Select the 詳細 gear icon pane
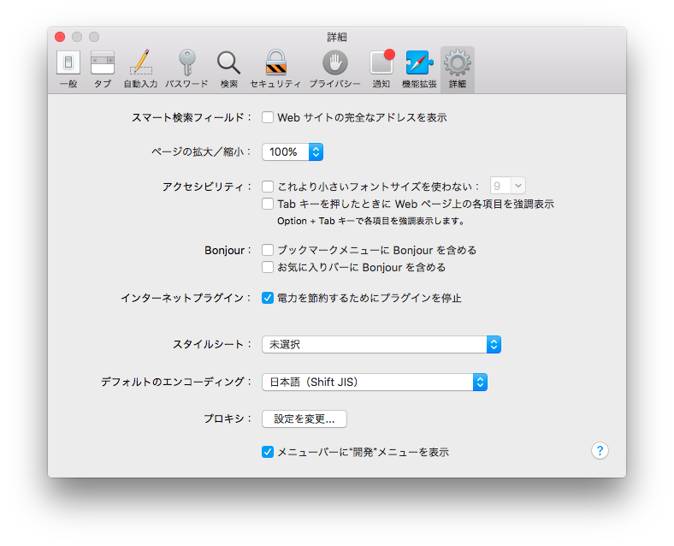The image size is (674, 546). click(458, 69)
